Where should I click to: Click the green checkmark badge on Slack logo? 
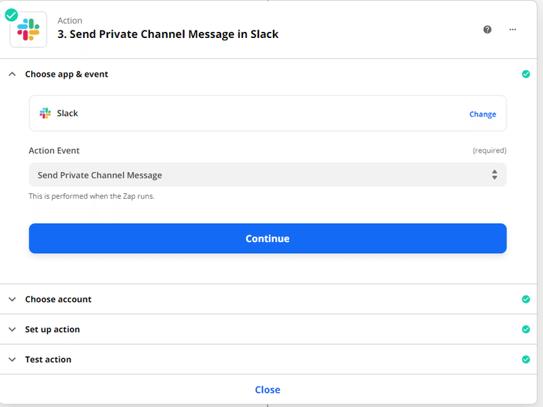click(x=12, y=15)
